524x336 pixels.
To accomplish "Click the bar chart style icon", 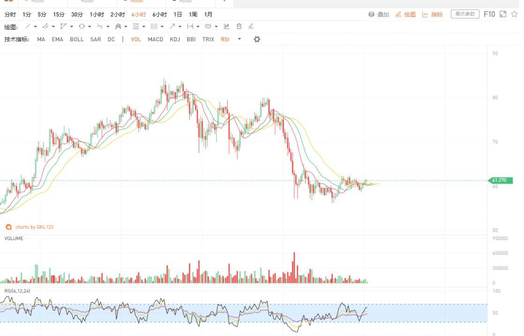I will (227, 27).
